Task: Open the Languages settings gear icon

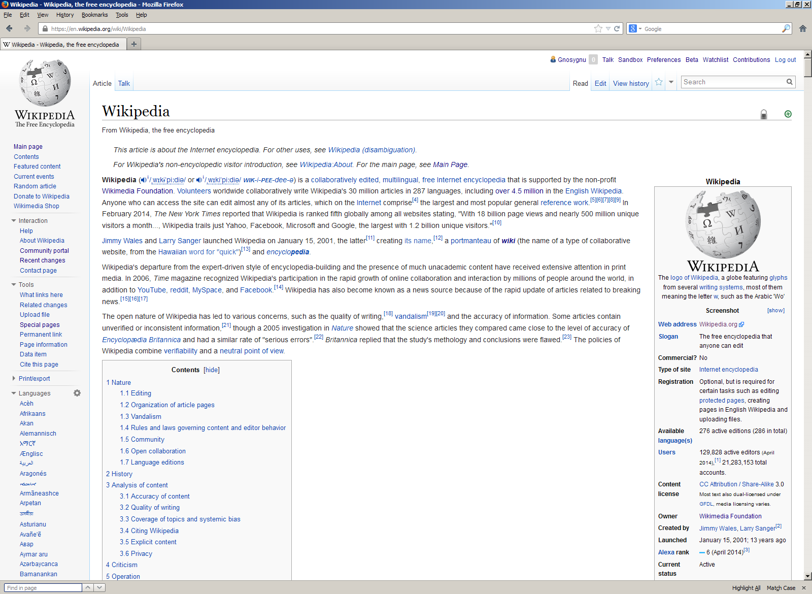Action: click(77, 393)
